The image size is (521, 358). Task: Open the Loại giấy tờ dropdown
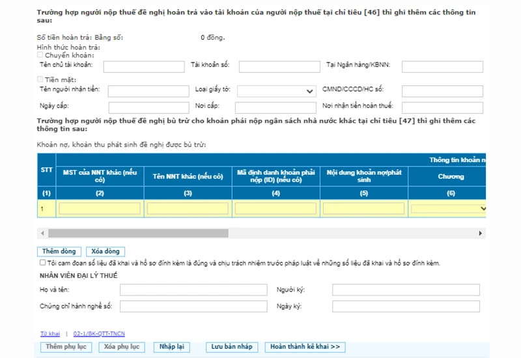[x=275, y=91]
